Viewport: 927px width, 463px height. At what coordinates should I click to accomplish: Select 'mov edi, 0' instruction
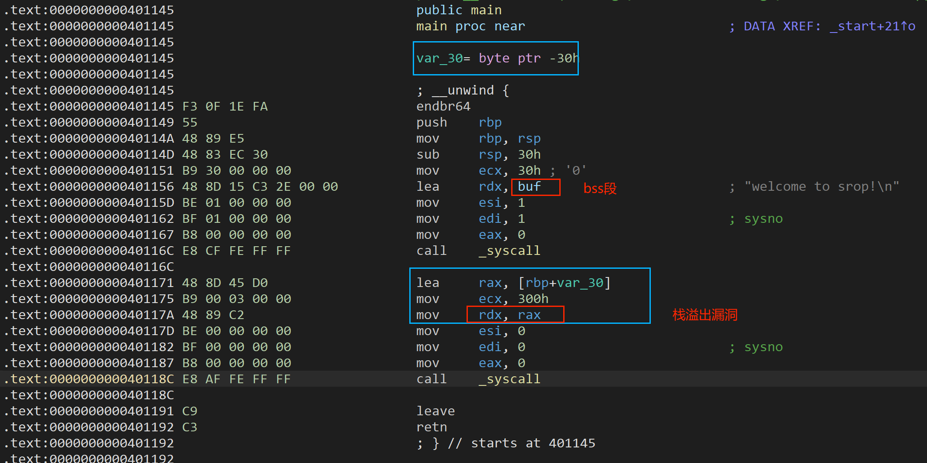470,347
